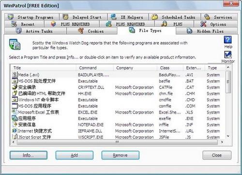Select the File Types tab
The width and height of the screenshot is (242, 175).
[x=147, y=30]
